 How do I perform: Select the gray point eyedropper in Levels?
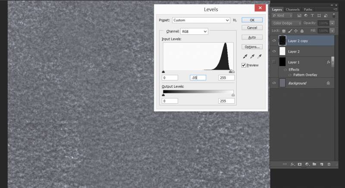252,56
